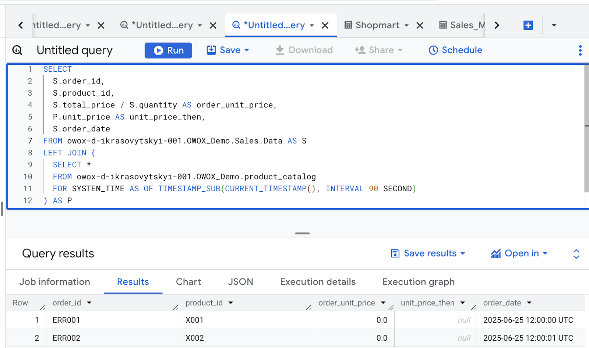Click the product_id column resize handle
This screenshot has height=348, width=589.
[x=308, y=307]
